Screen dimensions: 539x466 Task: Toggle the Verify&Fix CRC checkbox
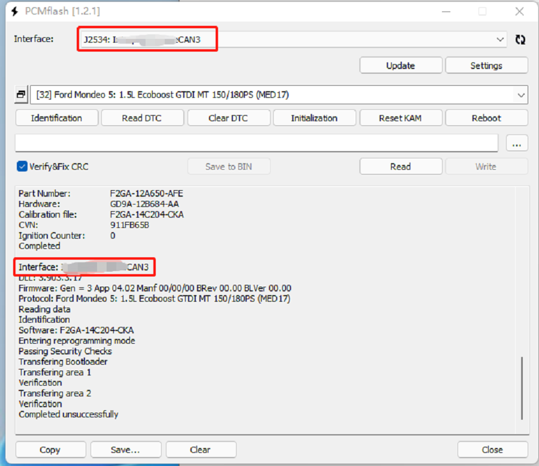(22, 167)
